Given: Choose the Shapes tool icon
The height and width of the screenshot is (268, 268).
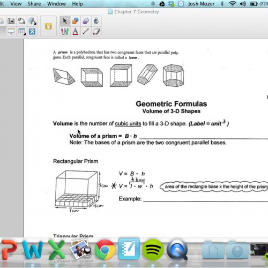Looking at the screenshot, I should coord(75,21).
